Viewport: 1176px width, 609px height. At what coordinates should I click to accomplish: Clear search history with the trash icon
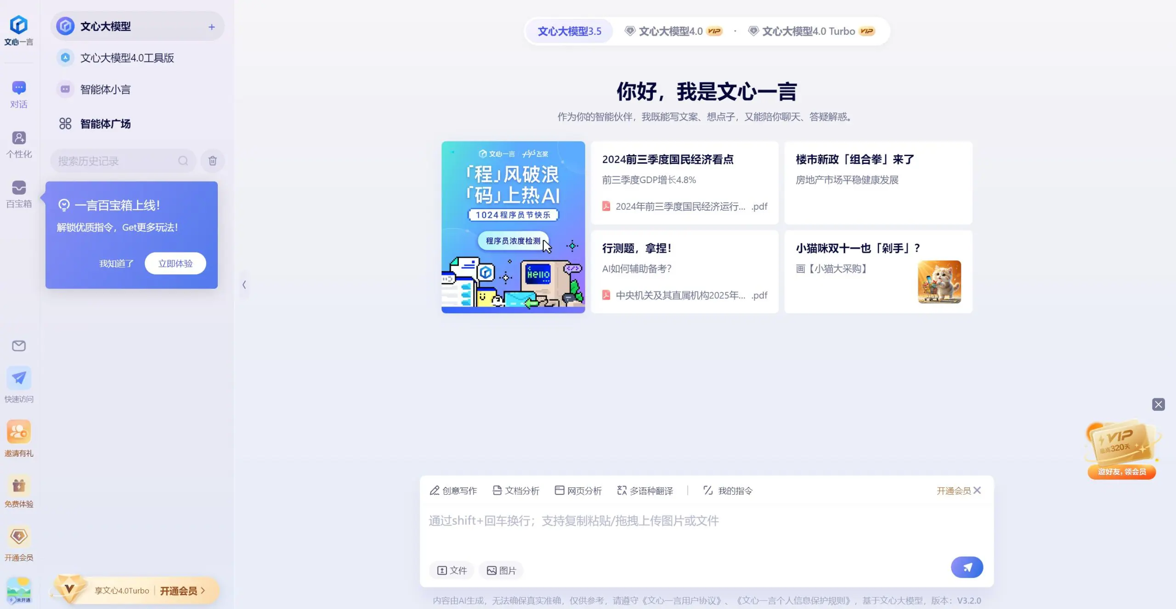coord(212,161)
